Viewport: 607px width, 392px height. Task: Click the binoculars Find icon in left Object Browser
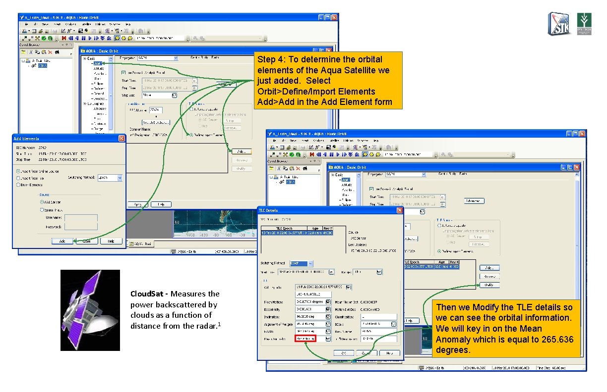pos(57,52)
